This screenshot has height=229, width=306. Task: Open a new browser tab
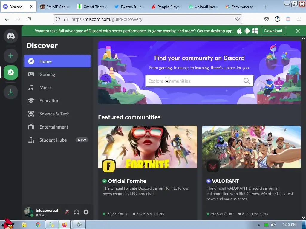click(x=265, y=7)
